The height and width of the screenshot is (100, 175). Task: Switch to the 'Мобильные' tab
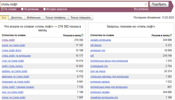34,18
